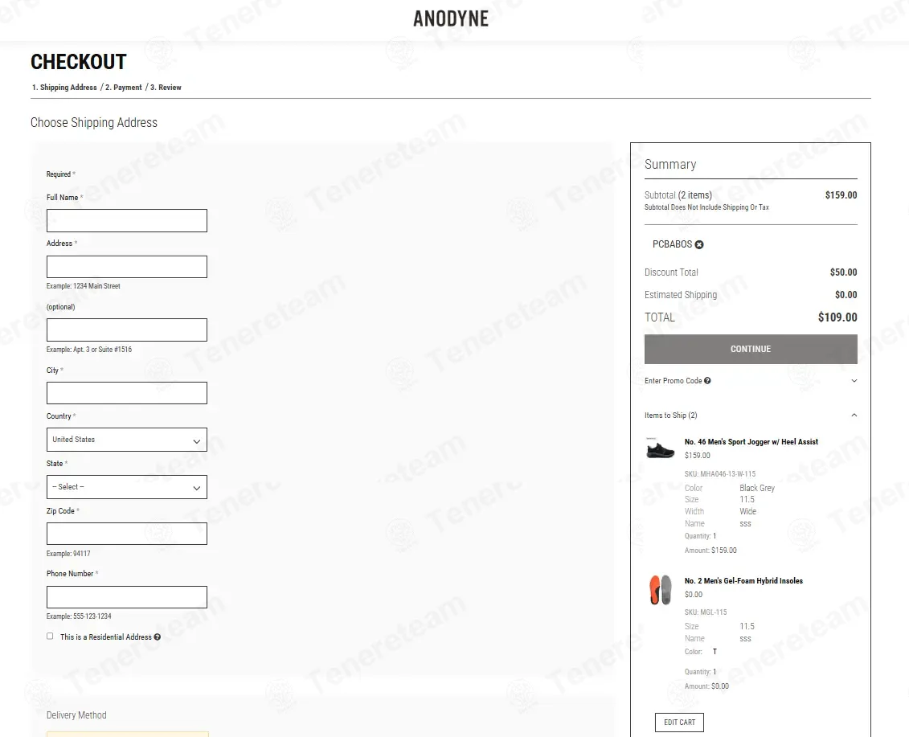Click the SKU: MHA046-13-W-115 text

click(x=720, y=474)
